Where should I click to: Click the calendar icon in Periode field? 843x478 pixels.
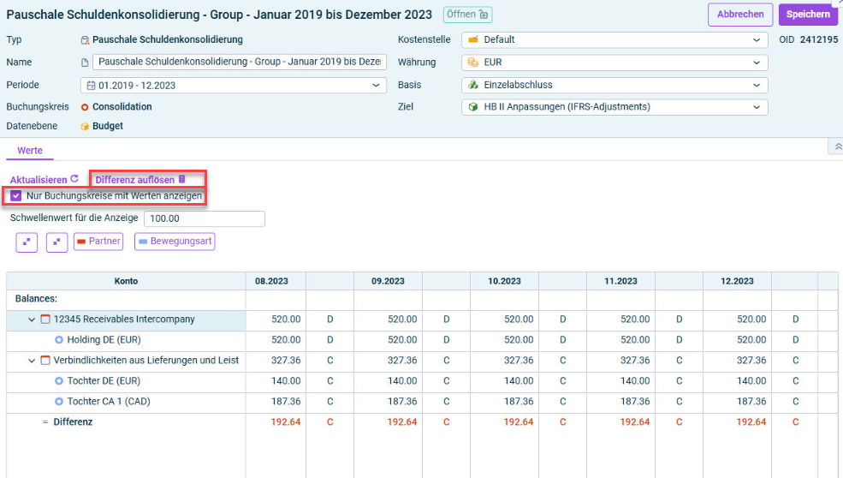click(90, 86)
